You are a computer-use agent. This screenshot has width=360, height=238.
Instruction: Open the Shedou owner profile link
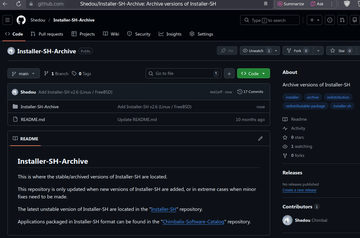tap(38, 20)
